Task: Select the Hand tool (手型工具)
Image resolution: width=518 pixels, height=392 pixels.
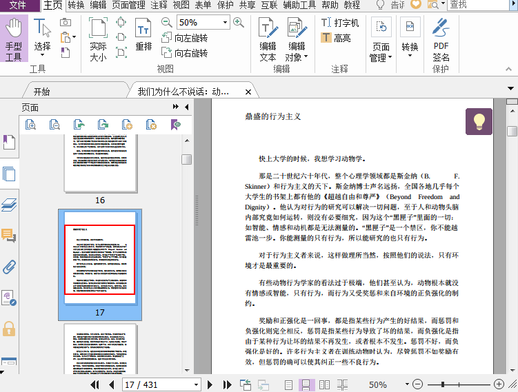Action: pyautogui.click(x=14, y=39)
